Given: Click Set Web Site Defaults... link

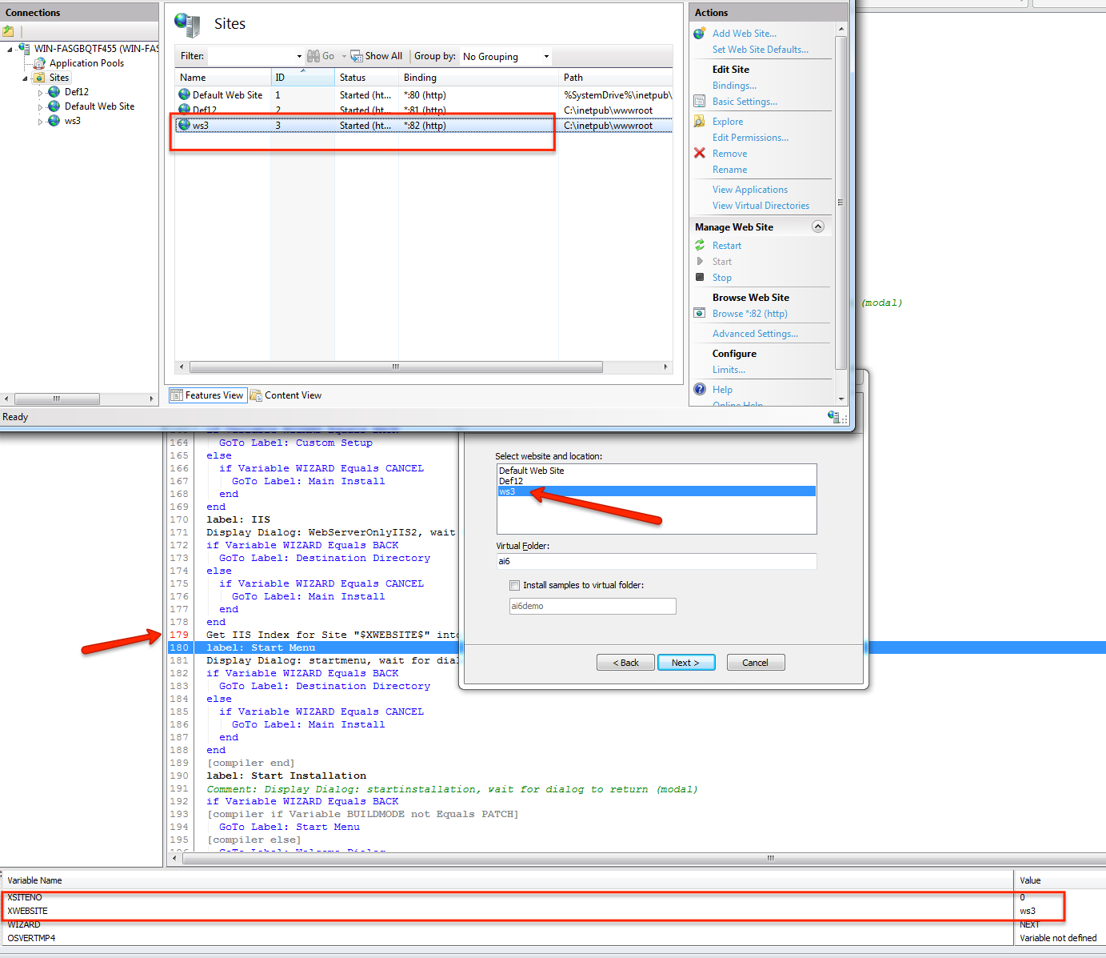Looking at the screenshot, I should [x=761, y=50].
